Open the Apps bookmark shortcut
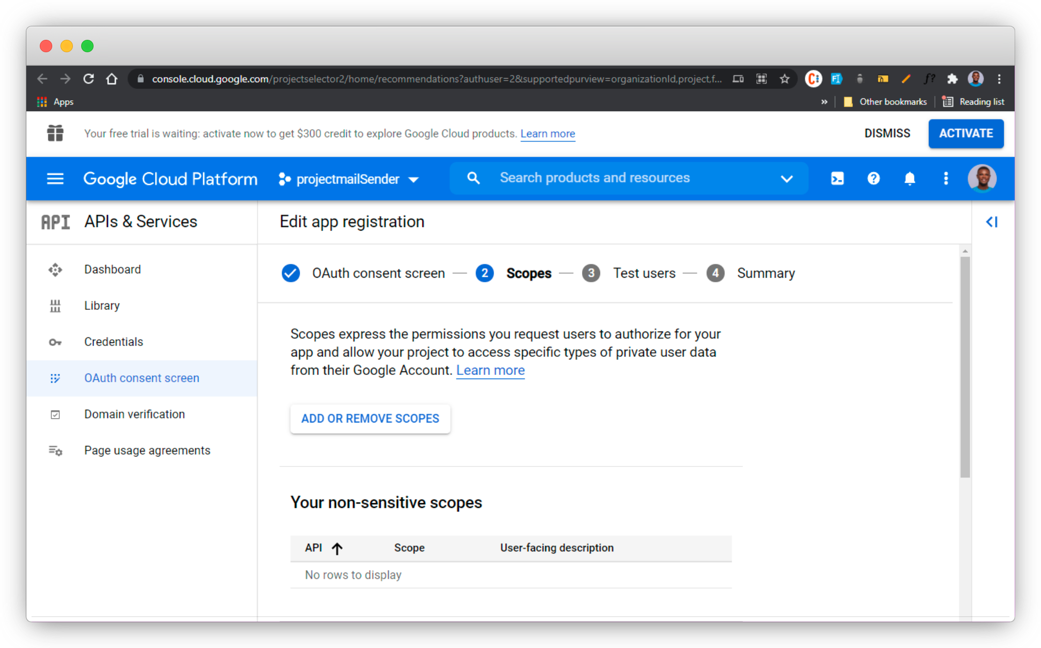The height and width of the screenshot is (648, 1041). click(55, 102)
